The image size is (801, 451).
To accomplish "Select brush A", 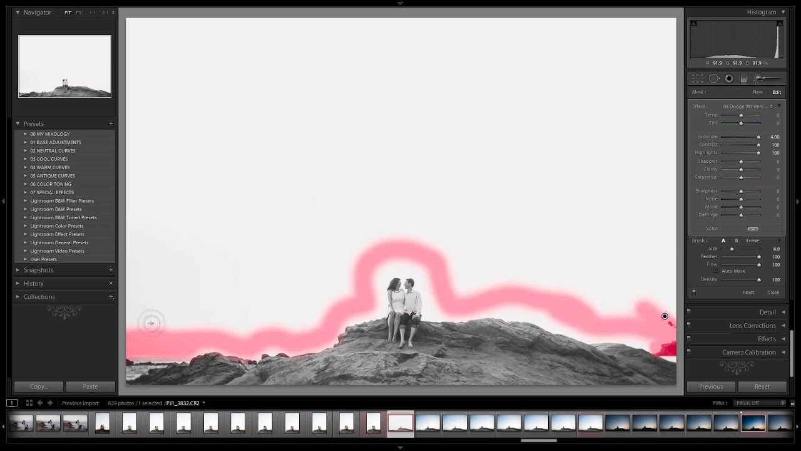I will click(723, 241).
